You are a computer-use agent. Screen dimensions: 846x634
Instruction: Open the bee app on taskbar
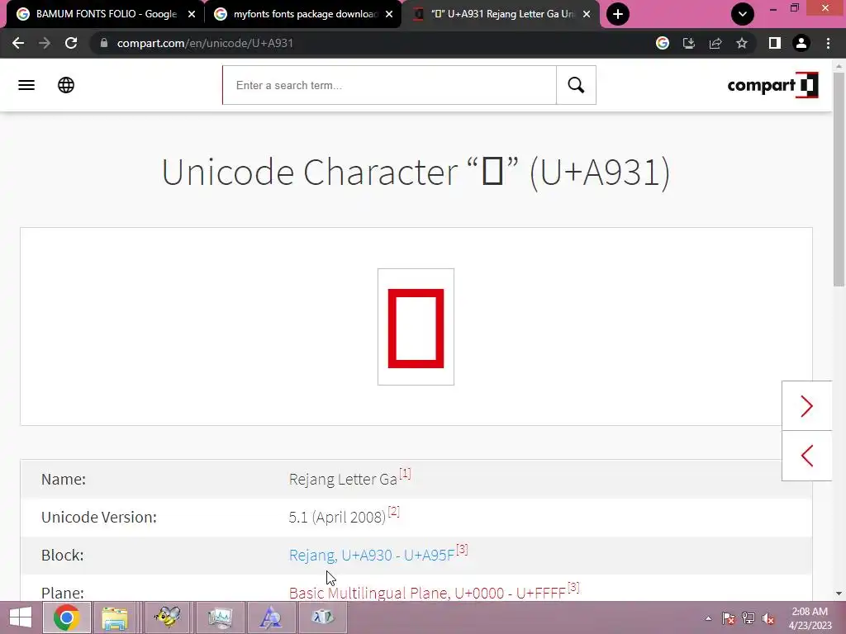167,617
